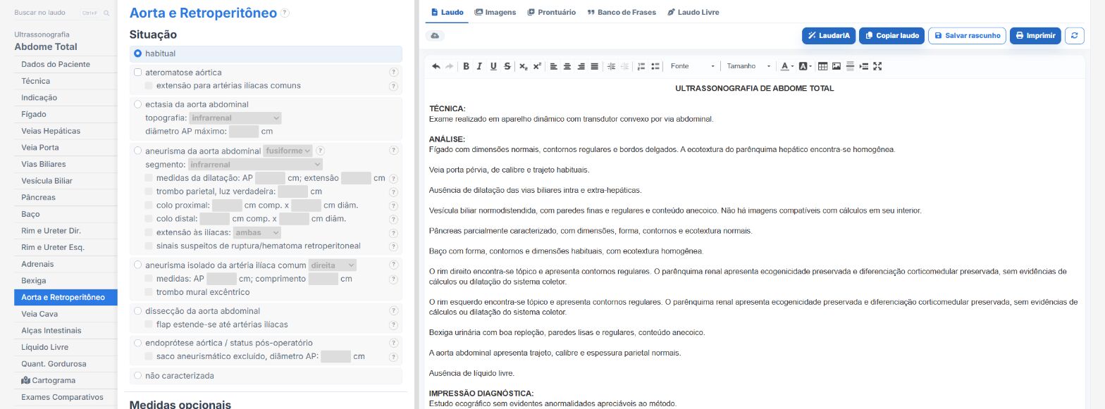The image size is (1105, 409).
Task: Align text left
Action: pos(554,66)
